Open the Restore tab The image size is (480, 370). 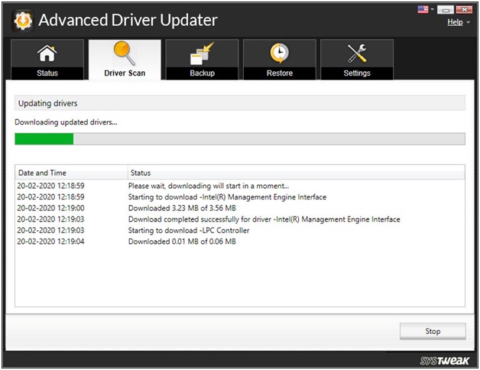pyautogui.click(x=279, y=60)
